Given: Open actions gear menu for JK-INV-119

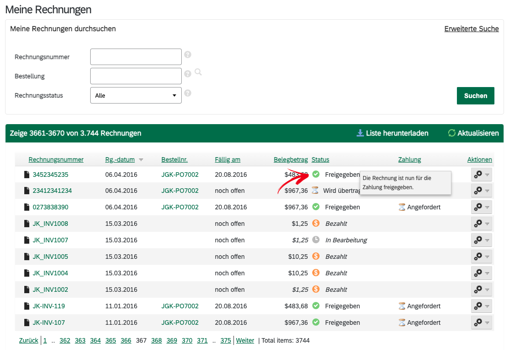Looking at the screenshot, I should 481,306.
